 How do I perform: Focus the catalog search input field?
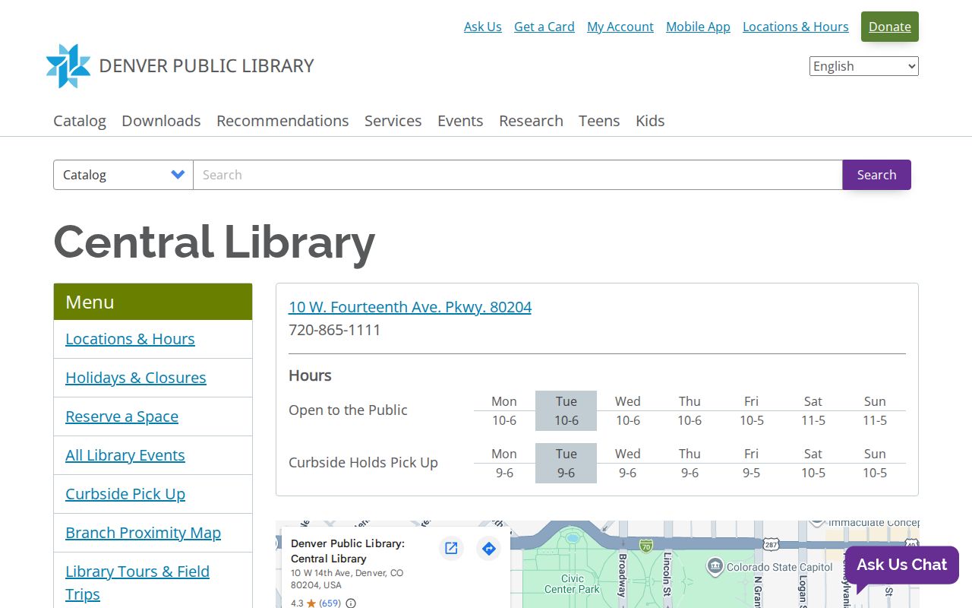(518, 175)
